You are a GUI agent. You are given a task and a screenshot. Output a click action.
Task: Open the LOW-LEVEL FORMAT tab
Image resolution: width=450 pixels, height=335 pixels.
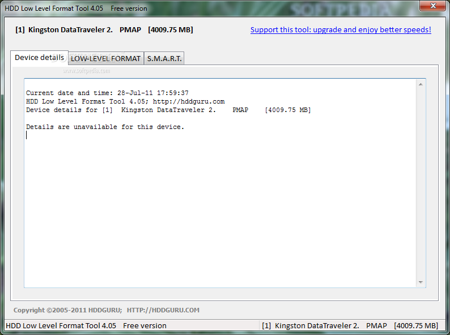(106, 58)
